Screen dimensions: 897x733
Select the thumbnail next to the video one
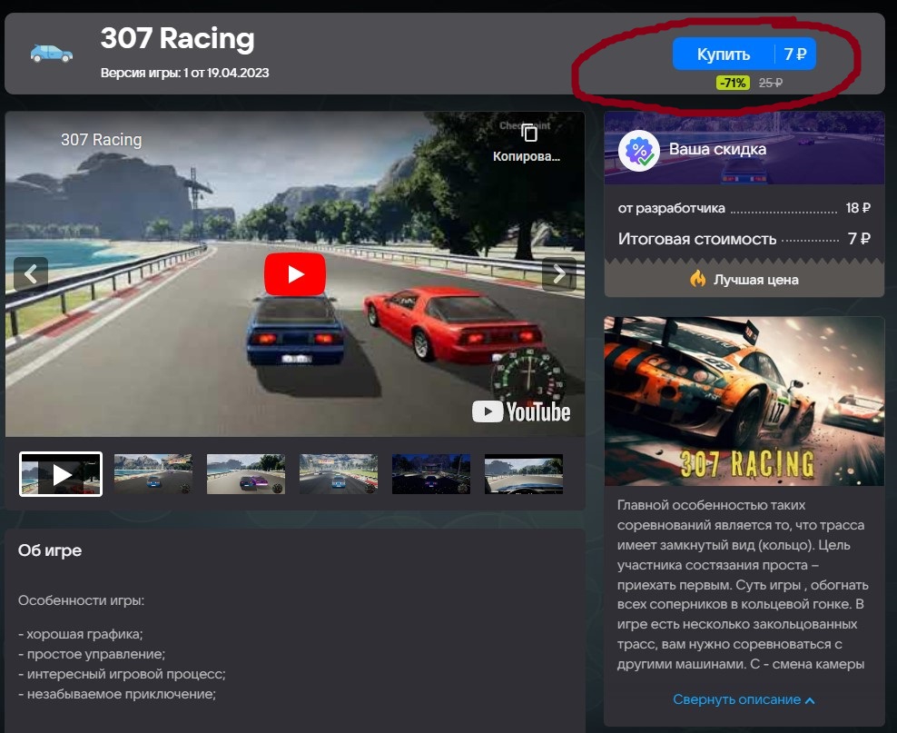[153, 474]
